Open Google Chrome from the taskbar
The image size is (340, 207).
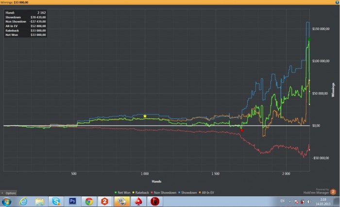[x=89, y=202]
